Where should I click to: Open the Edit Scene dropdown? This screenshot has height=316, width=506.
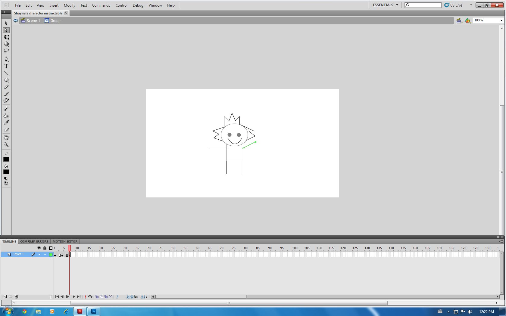coord(459,20)
